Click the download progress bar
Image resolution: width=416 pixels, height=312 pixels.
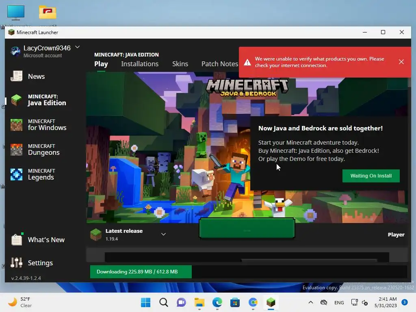pyautogui.click(x=248, y=272)
